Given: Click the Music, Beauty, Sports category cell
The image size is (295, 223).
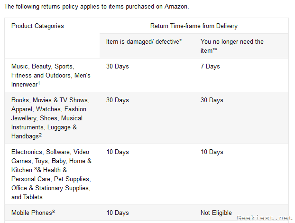Looking at the screenshot, I should (51, 75).
